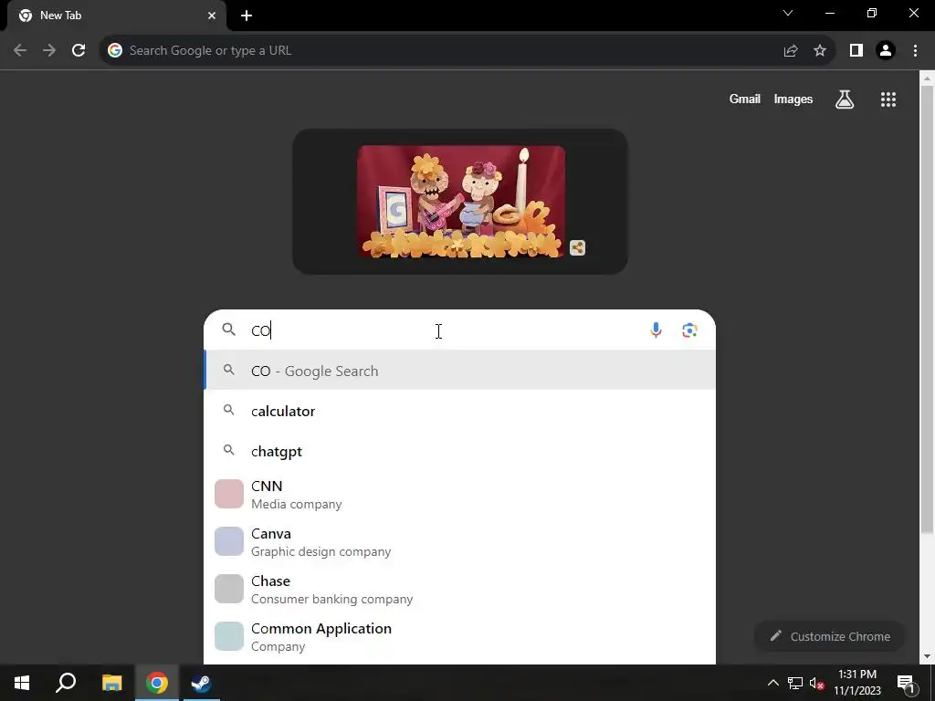Close the New Tab tab
The width and height of the screenshot is (935, 701).
pyautogui.click(x=212, y=16)
